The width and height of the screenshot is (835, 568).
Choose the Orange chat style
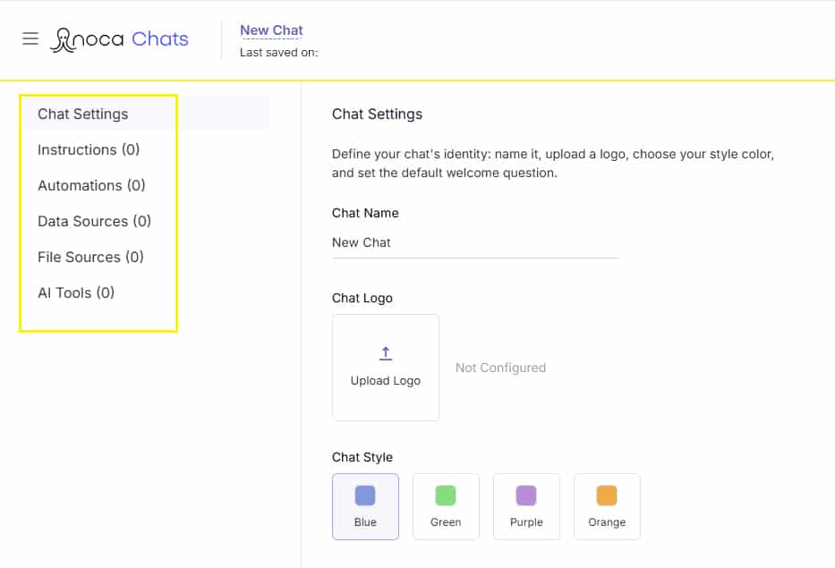tap(607, 506)
